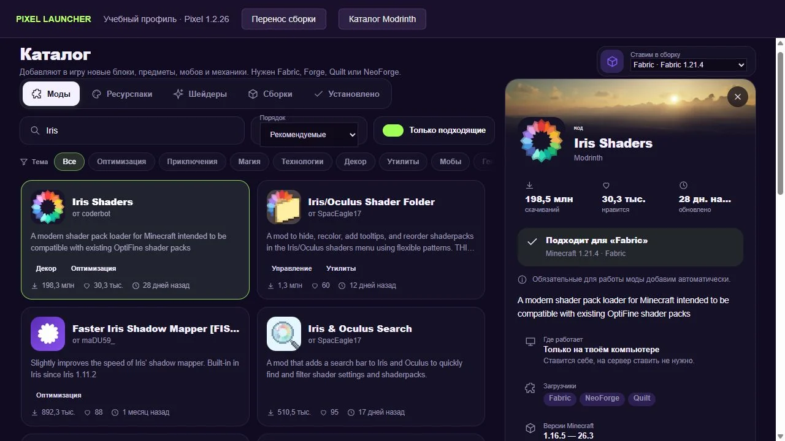Click the PIXEL LAUNCHER logo text
Viewport: 785px width, 441px height.
point(53,19)
